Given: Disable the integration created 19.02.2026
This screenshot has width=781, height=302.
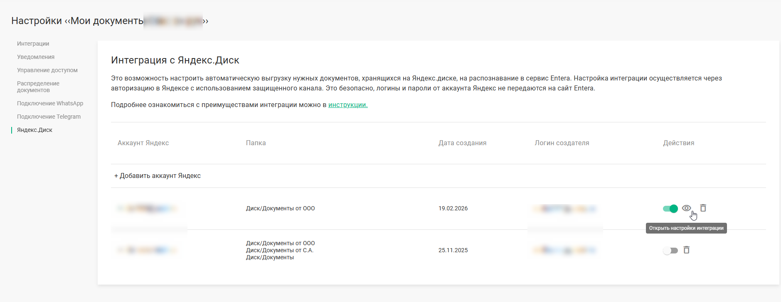Looking at the screenshot, I should point(670,209).
